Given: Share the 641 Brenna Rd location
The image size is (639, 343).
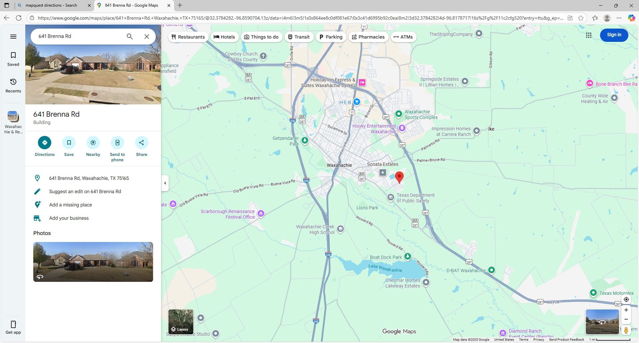Looking at the screenshot, I should coord(141,143).
